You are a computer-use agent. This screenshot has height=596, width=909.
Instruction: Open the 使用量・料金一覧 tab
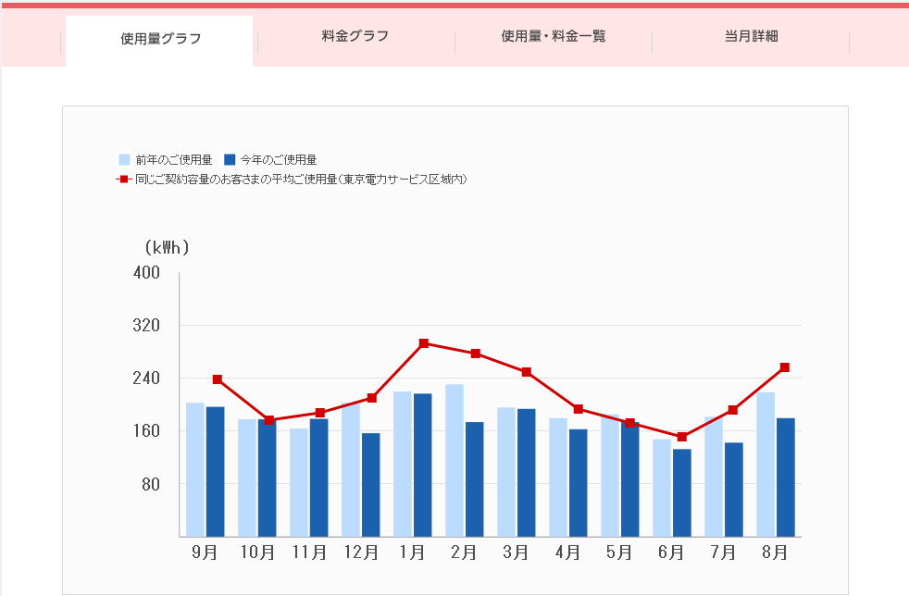(x=554, y=37)
